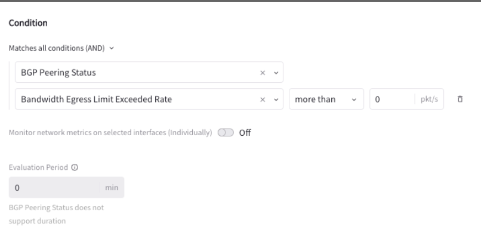Click the arrow in the more than selector
This screenshot has height=243, width=481.
pos(354,99)
